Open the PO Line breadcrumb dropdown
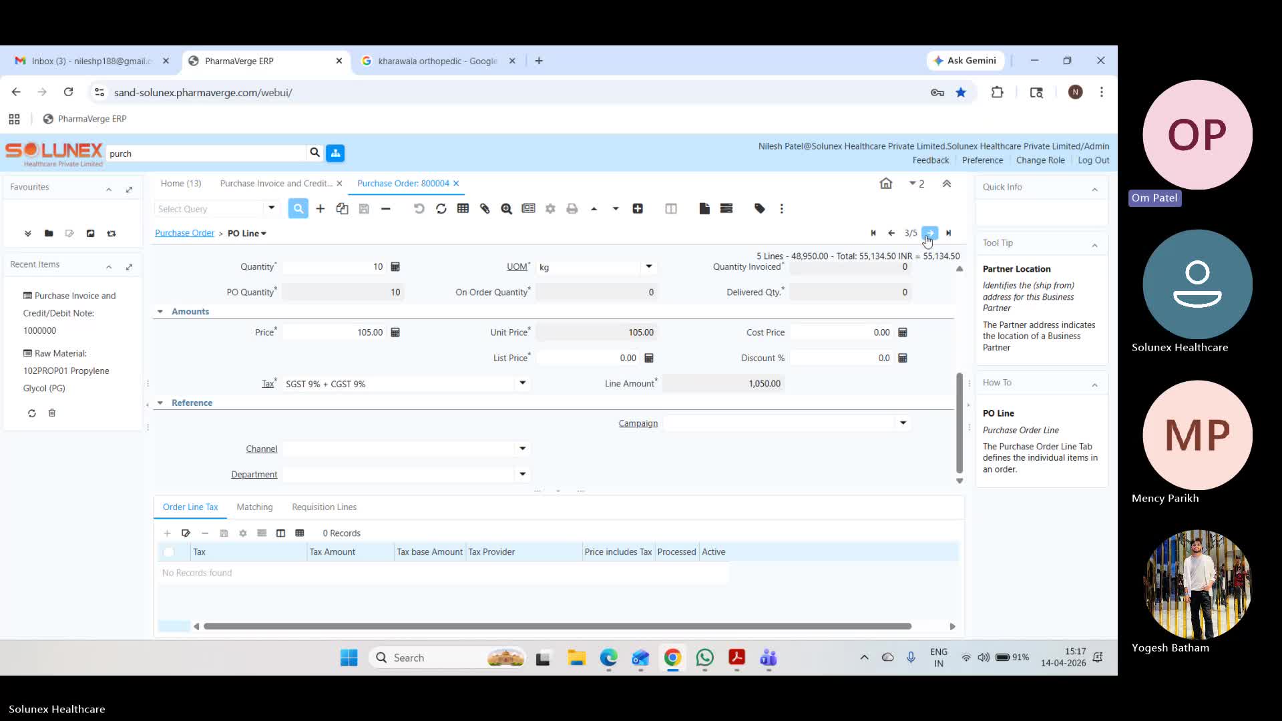 (x=247, y=234)
